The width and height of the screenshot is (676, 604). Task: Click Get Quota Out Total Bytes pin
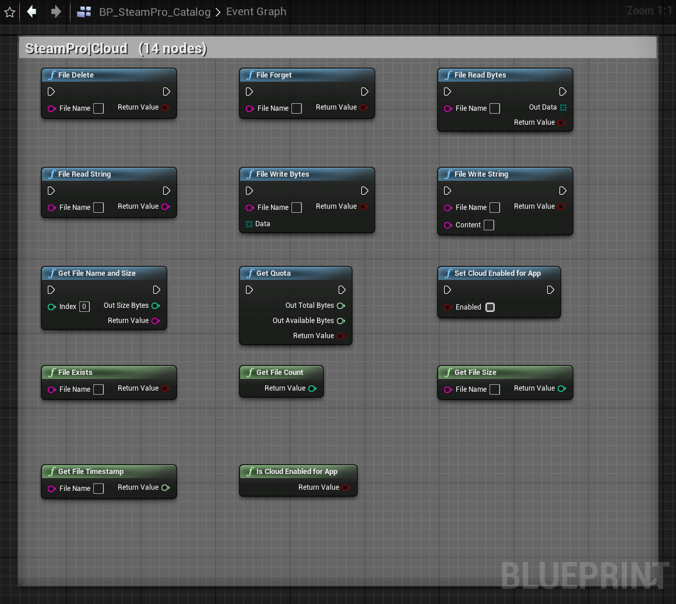click(x=341, y=305)
